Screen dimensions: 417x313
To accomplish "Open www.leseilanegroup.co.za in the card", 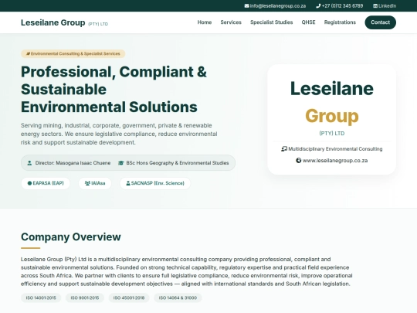I will [335, 161].
